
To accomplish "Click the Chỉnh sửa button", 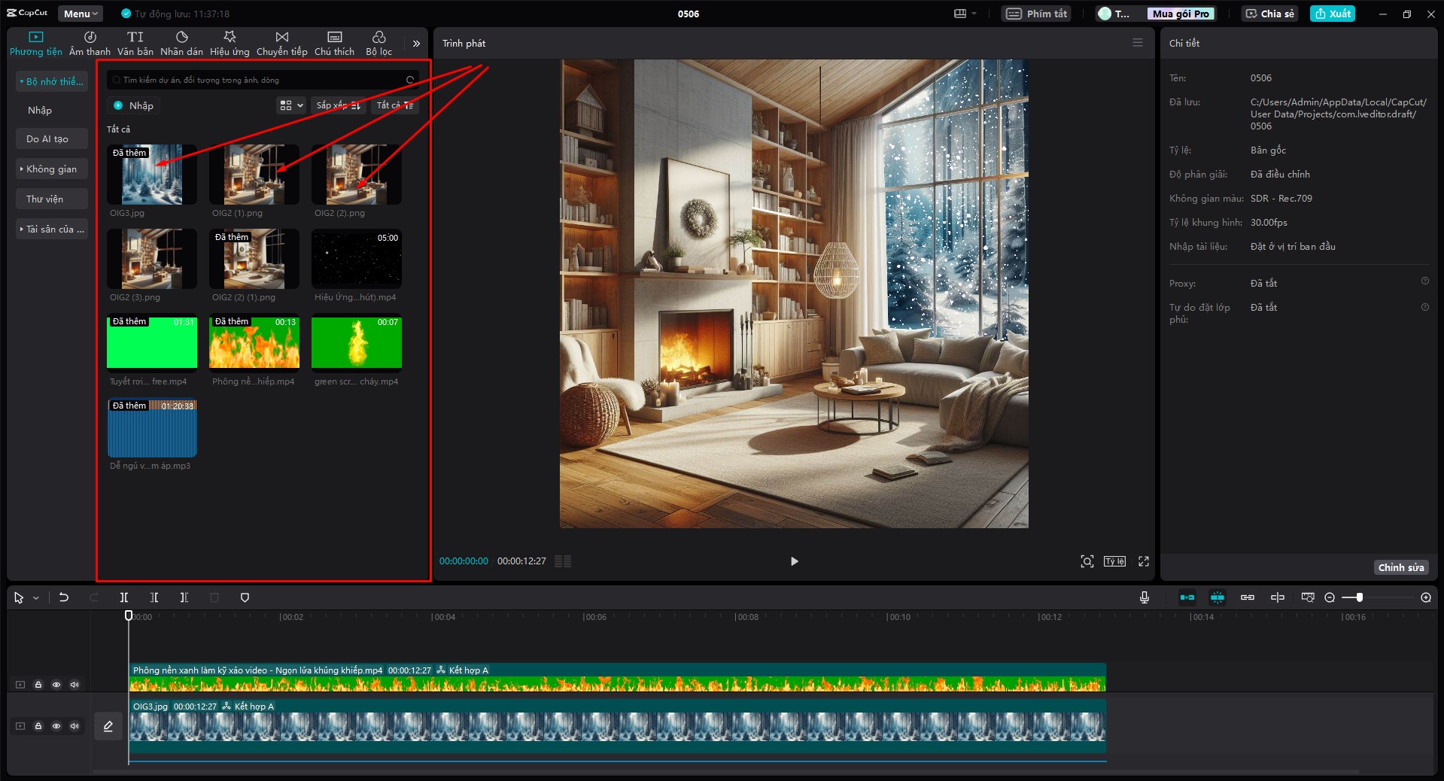I will pos(1401,567).
